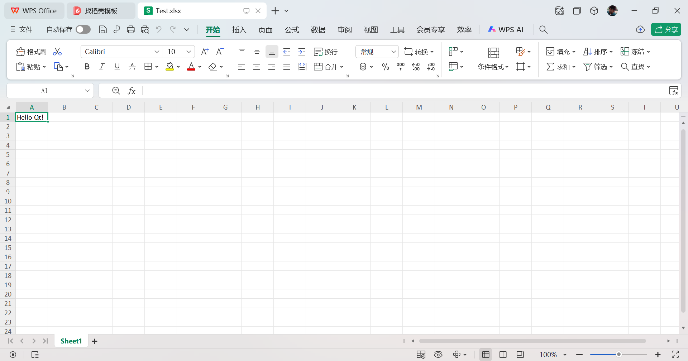688x361 pixels.
Task: Click the cloud upload icon
Action: 640,30
